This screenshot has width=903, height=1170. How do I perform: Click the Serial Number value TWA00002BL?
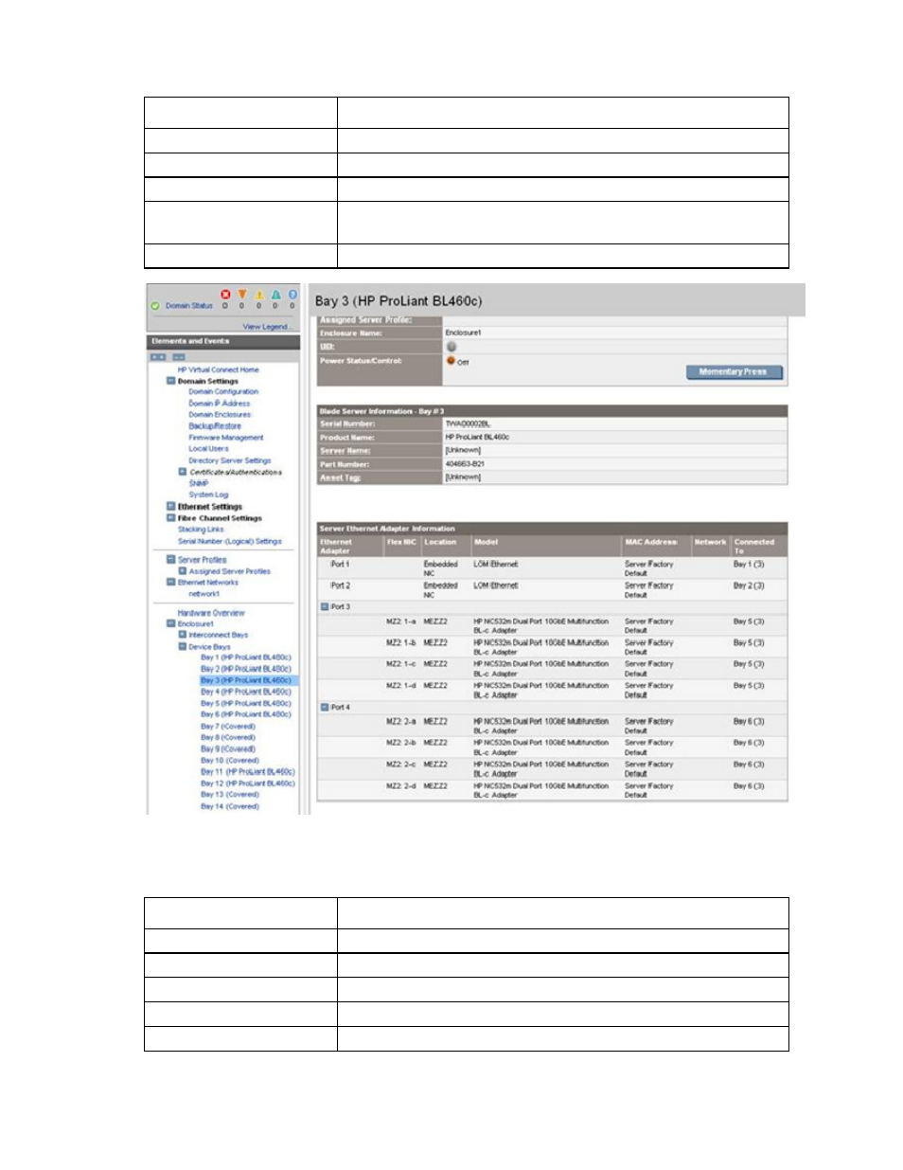click(x=468, y=423)
